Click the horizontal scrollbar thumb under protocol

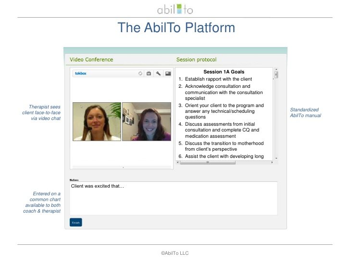208,162
